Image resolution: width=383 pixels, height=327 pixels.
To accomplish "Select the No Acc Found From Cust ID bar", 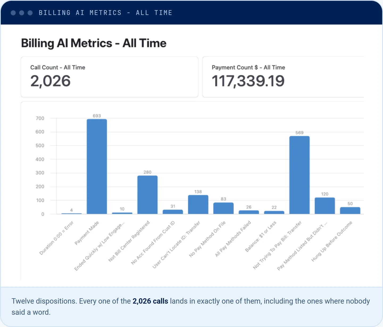I will 173,212.
